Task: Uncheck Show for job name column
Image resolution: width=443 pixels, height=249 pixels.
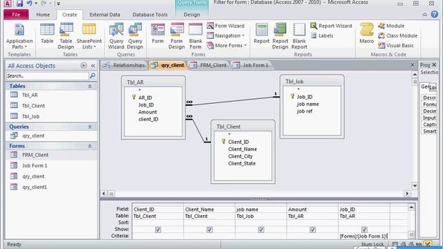Action: coord(261,230)
